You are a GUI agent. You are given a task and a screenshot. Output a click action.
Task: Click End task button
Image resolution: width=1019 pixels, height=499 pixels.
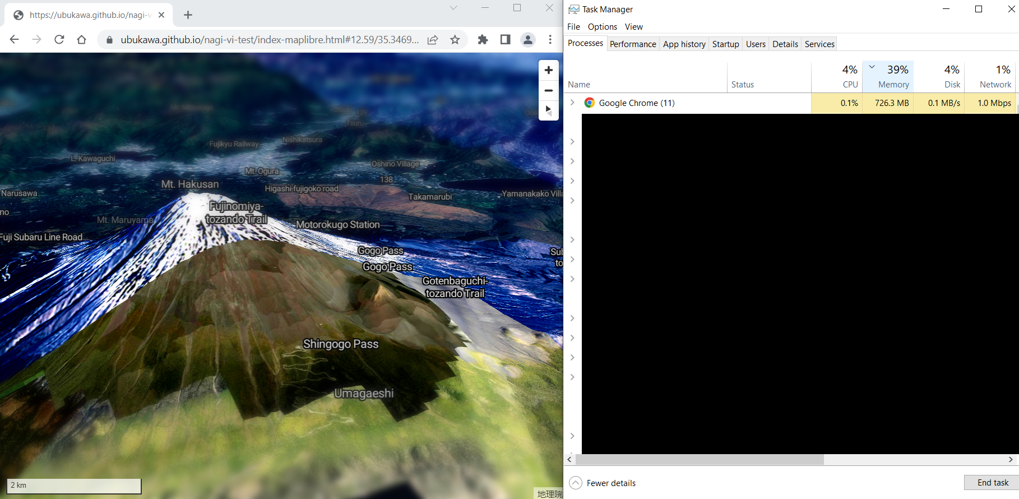coord(993,482)
